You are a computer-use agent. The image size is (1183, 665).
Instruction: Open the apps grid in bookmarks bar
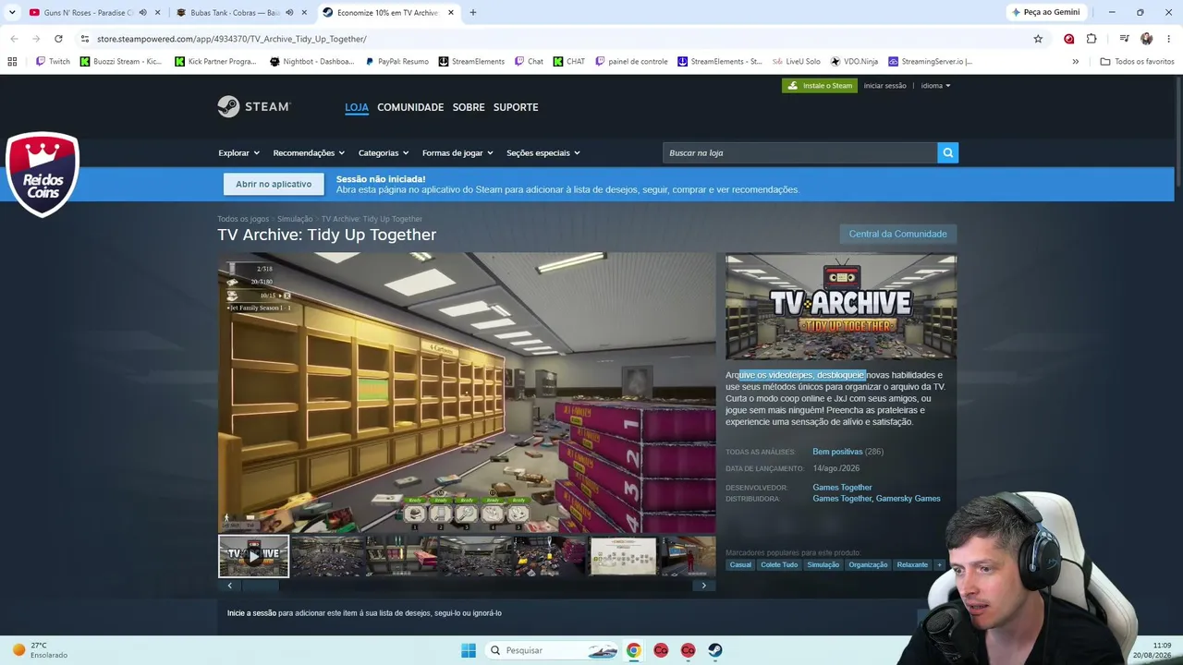coord(12,62)
